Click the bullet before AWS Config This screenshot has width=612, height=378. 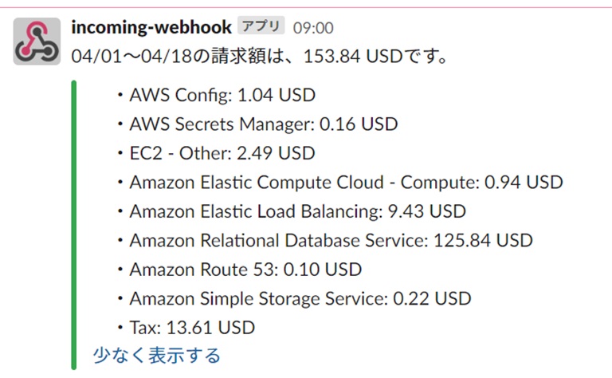pyautogui.click(x=120, y=95)
